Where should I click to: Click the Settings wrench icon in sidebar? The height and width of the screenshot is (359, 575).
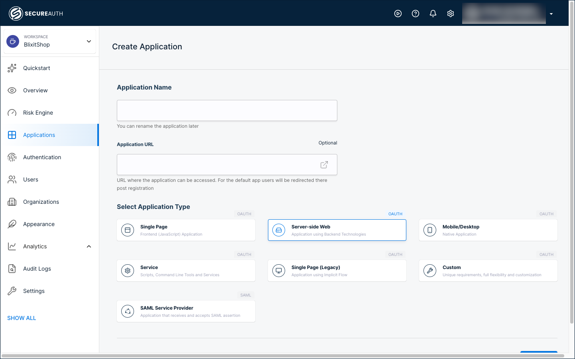tap(12, 291)
